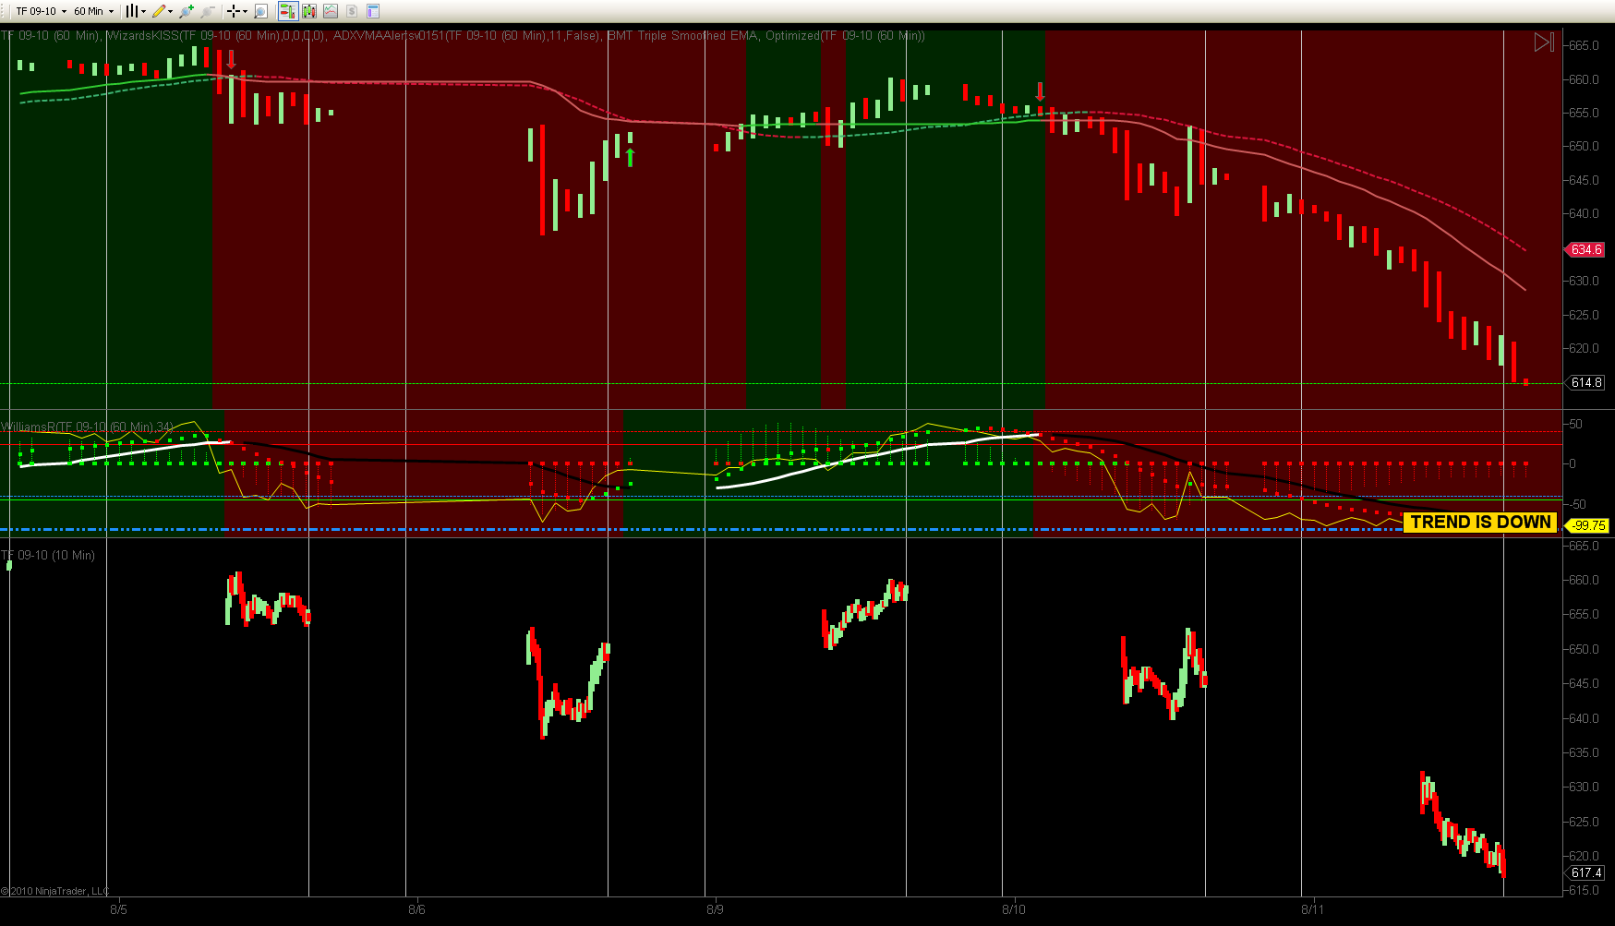Open the cross hair pointer dropdown
This screenshot has height=926, width=1615.
pyautogui.click(x=237, y=11)
